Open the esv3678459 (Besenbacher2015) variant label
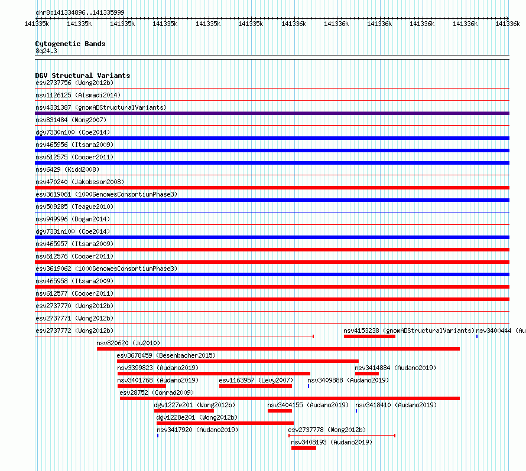This screenshot has height=471, width=526. 166,355
